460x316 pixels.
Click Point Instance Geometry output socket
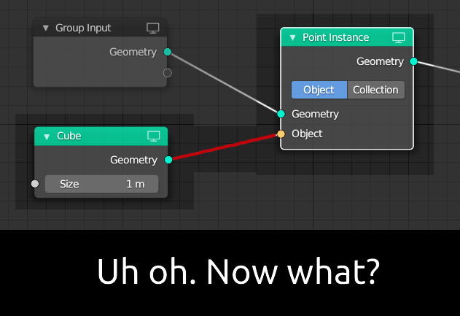pos(413,61)
